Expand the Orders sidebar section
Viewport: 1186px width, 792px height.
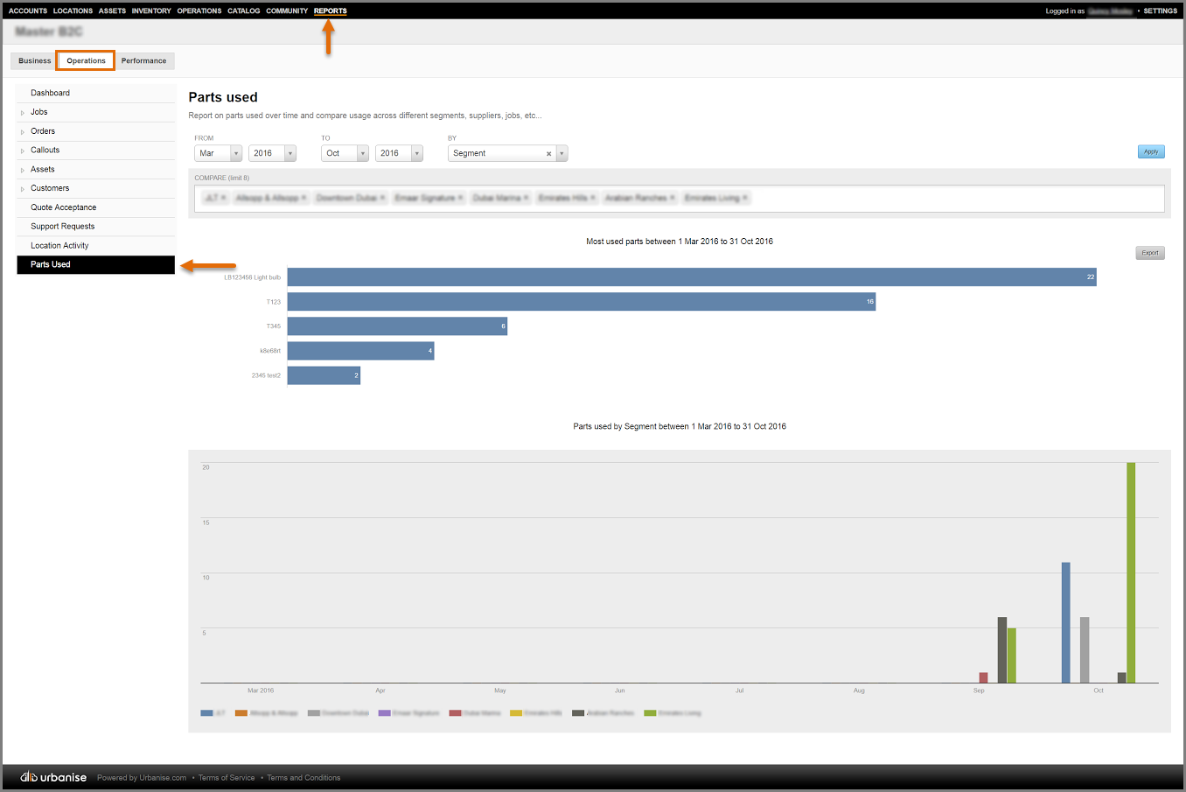pyautogui.click(x=23, y=132)
